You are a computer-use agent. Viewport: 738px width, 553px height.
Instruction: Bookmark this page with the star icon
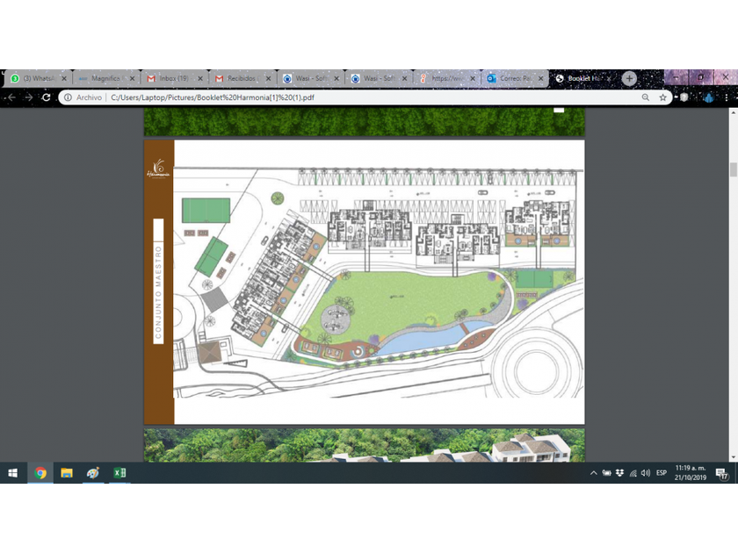tap(663, 97)
